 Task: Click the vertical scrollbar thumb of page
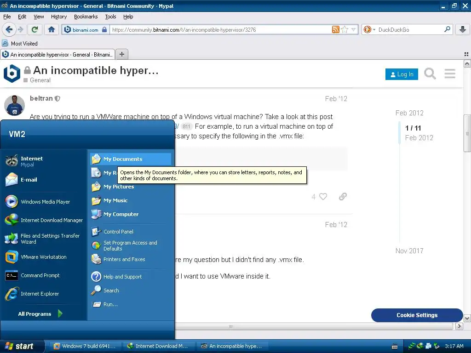tap(467, 133)
